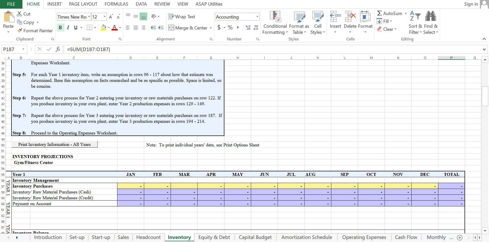The image size is (489, 242).
Task: Expand font size dropdown
Action: (104, 17)
